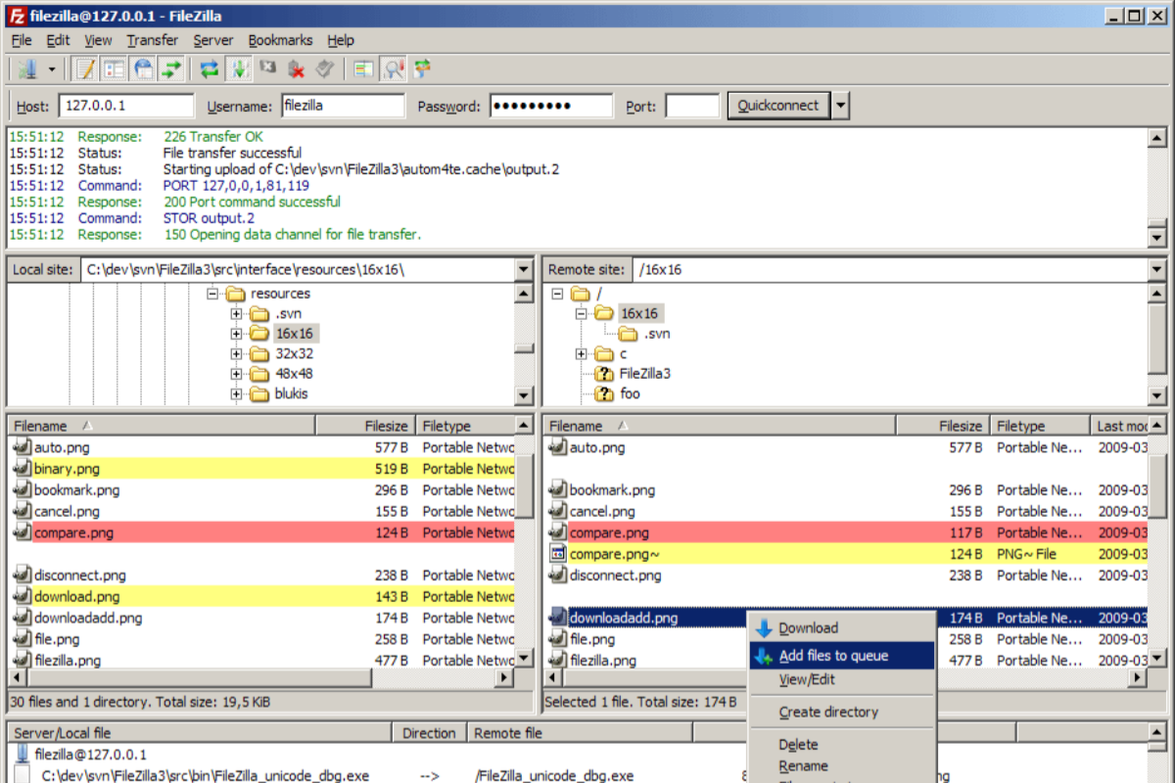Toggle directory comparison mode

394,69
